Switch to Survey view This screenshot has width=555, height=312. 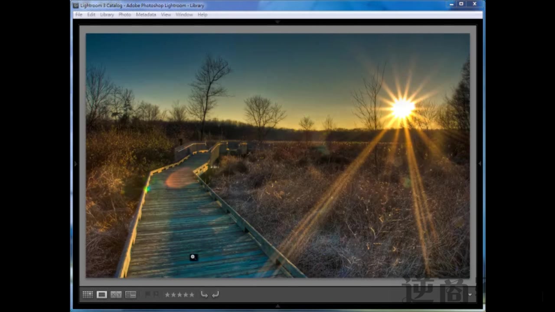(131, 295)
